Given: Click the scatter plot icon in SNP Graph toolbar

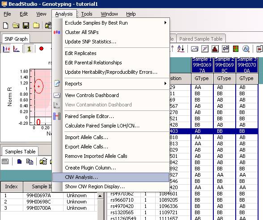Looking at the screenshot, I should click(16, 49).
